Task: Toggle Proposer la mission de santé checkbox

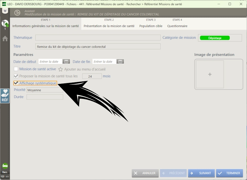Action: [16, 76]
